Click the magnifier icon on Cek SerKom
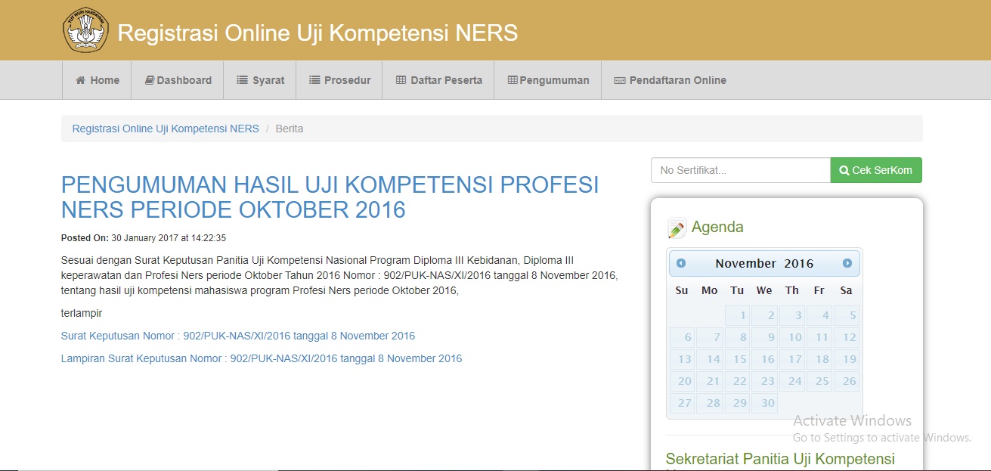 pyautogui.click(x=844, y=169)
